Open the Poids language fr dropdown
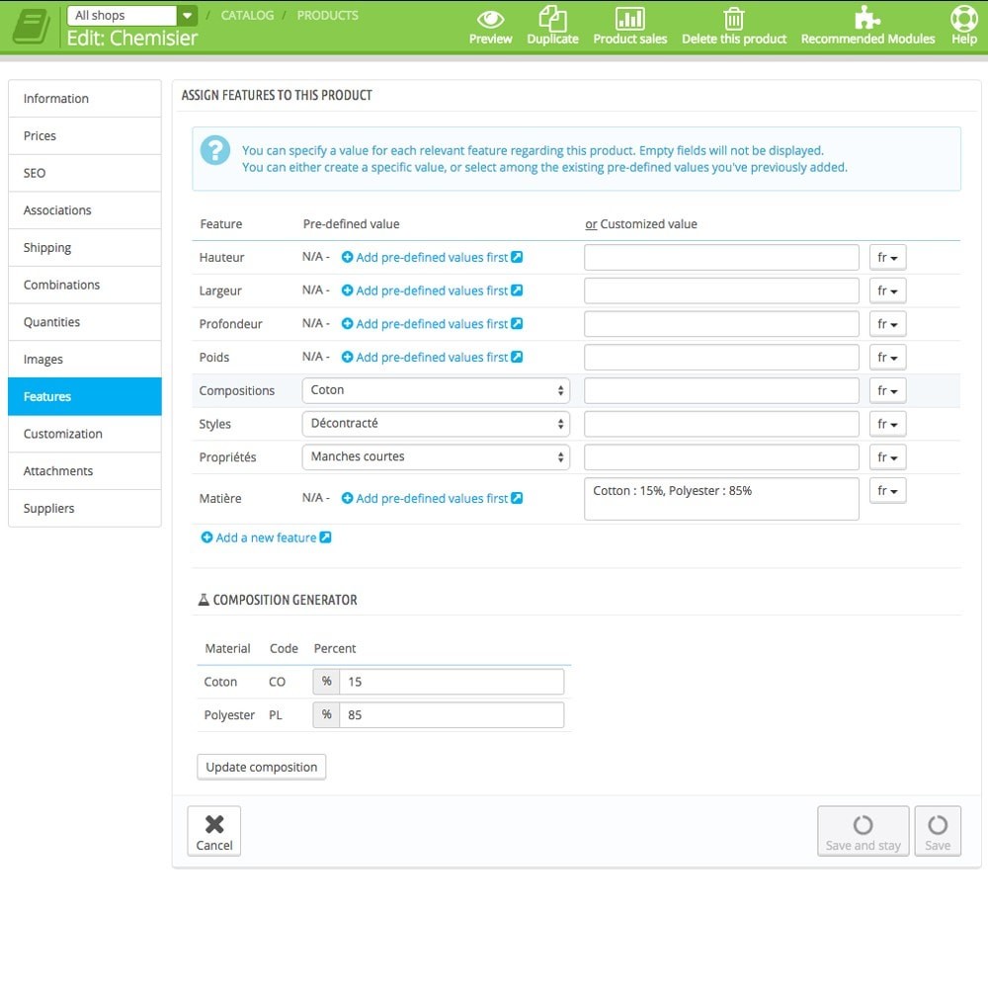The image size is (988, 988). 887,358
